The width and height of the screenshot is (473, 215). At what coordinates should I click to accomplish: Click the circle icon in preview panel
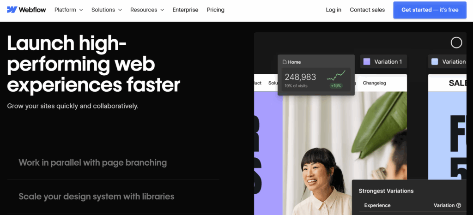(456, 43)
